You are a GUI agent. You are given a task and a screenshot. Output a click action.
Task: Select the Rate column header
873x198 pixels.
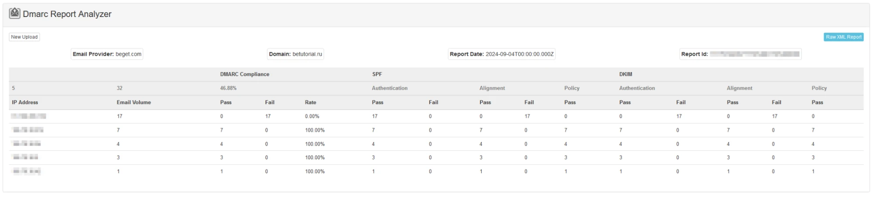(x=311, y=102)
